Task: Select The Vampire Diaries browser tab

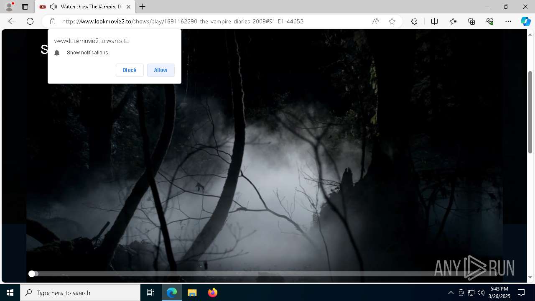Action: click(x=85, y=7)
